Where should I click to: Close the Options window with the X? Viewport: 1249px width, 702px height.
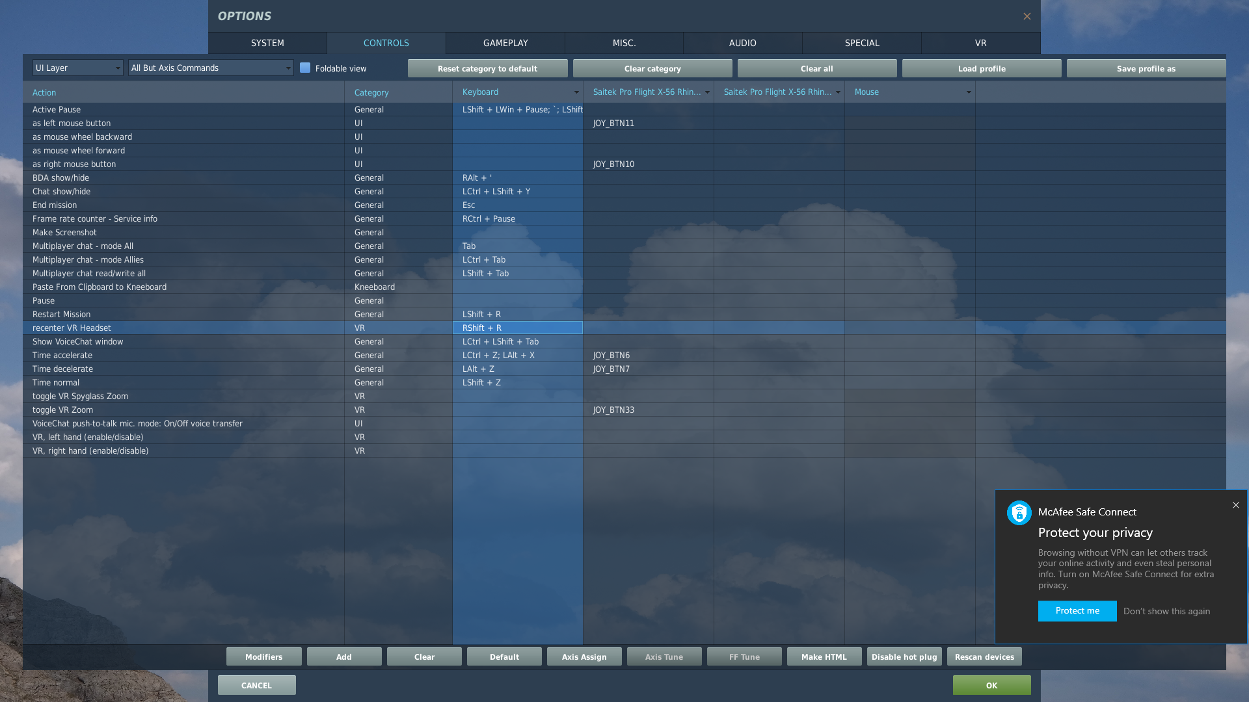pos(1027,16)
